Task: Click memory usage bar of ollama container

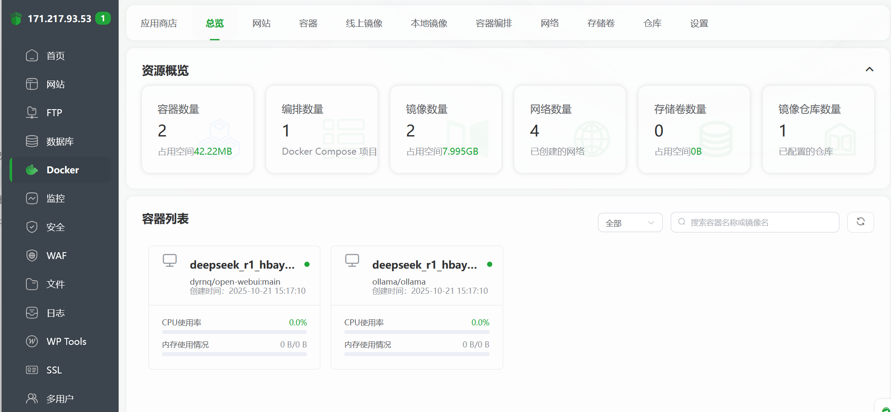Action: click(x=417, y=354)
